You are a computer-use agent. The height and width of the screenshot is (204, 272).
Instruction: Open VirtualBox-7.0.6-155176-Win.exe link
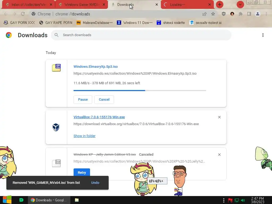pos(99,117)
